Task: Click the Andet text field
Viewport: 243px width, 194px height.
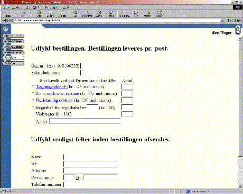Action: [x=85, y=121]
